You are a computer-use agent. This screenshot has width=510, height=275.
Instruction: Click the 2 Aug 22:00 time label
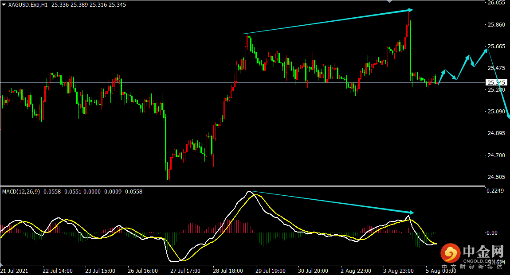(x=356, y=271)
